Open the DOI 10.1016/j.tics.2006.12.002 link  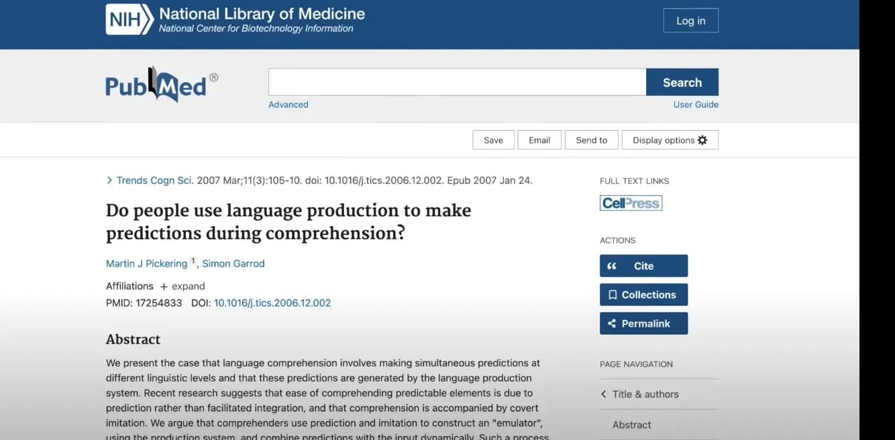pos(272,303)
